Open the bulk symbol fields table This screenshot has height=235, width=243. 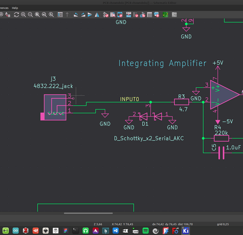click(x=150, y=14)
